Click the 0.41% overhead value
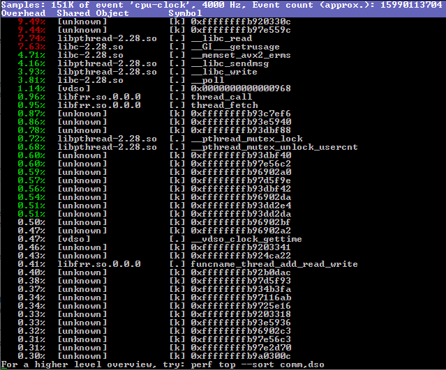 click(x=31, y=264)
